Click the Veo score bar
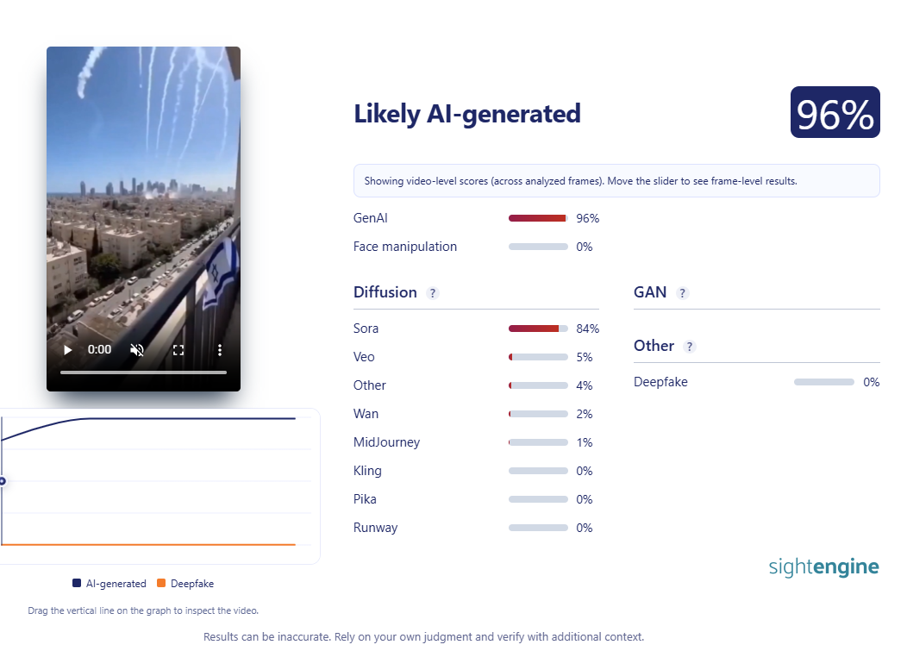 tap(538, 357)
